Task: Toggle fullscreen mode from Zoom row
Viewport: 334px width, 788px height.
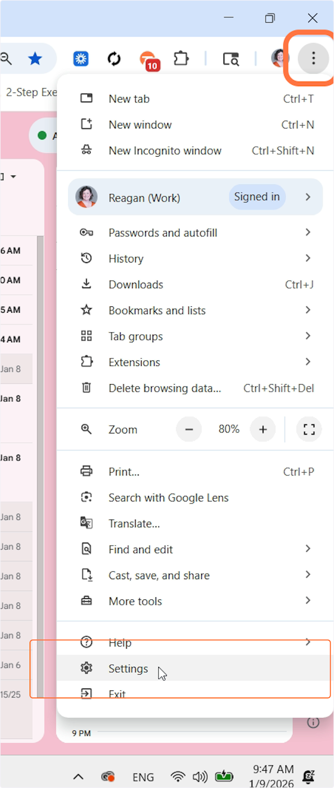Action: click(x=309, y=429)
